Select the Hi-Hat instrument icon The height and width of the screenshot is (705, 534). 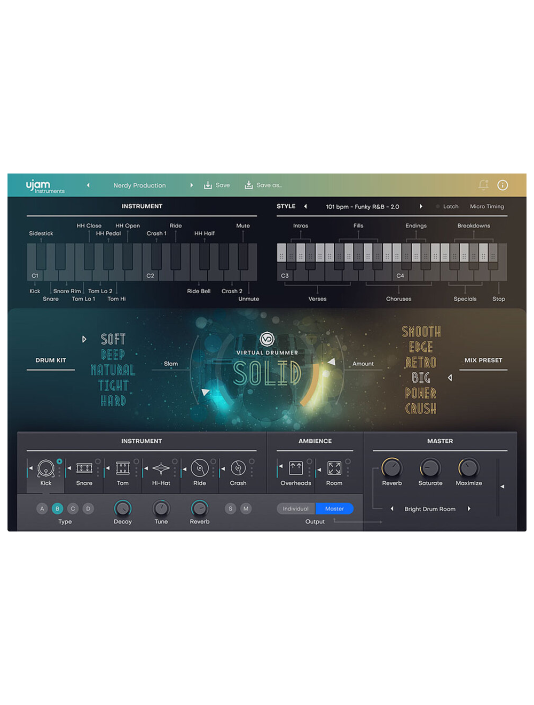(161, 469)
